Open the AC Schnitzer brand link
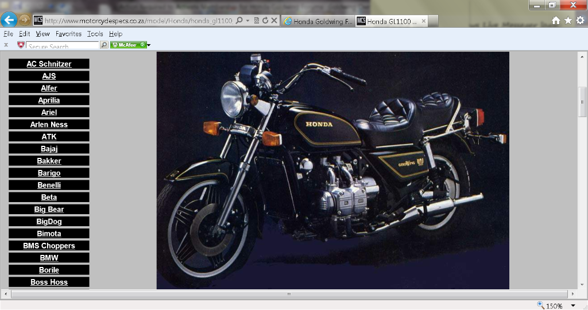 tap(49, 64)
